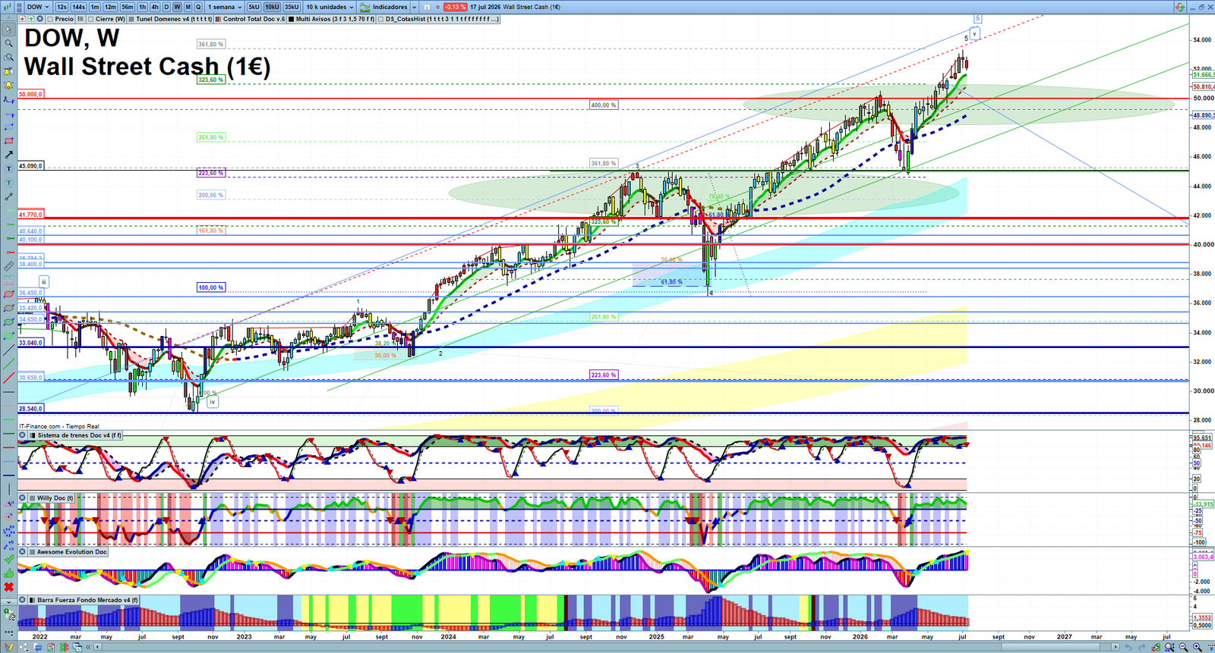Toggle the DS_CotasHist indicator checkbox

380,19
